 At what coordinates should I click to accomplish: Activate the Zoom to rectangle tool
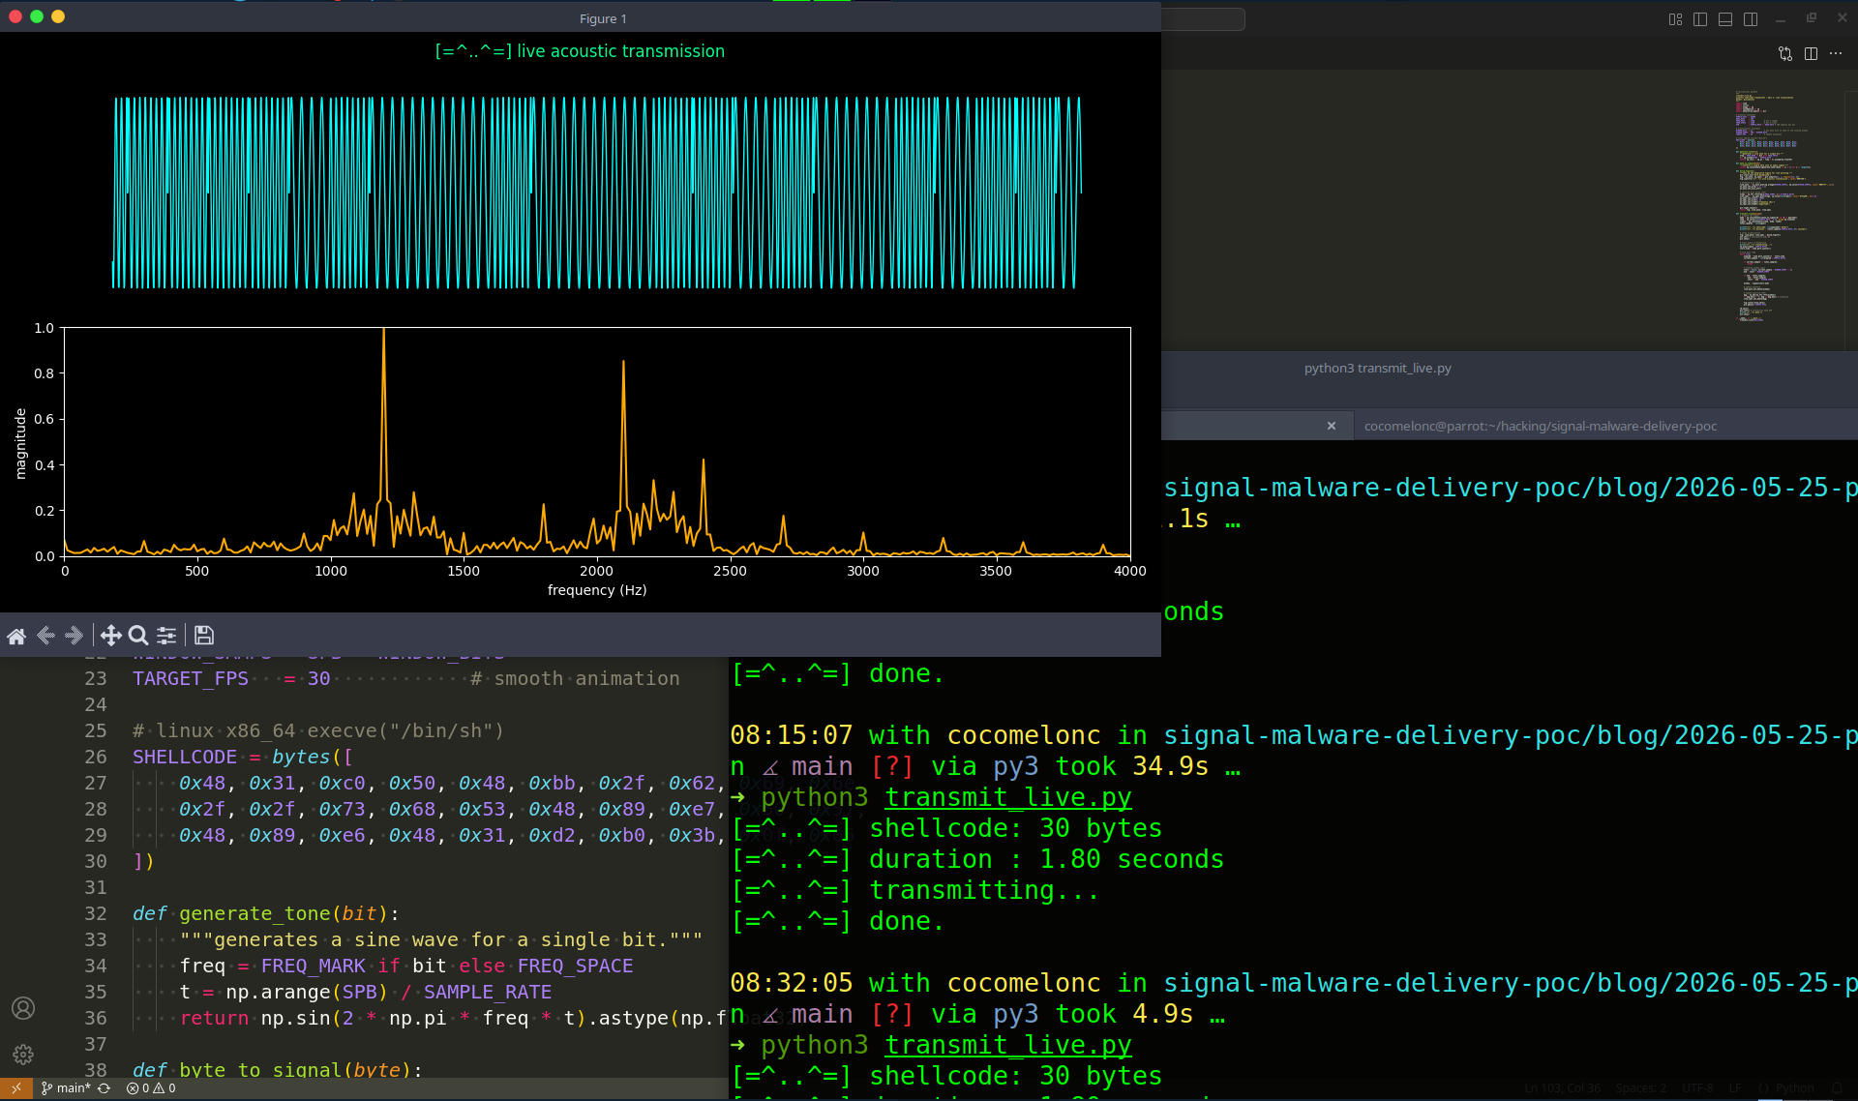(x=138, y=636)
